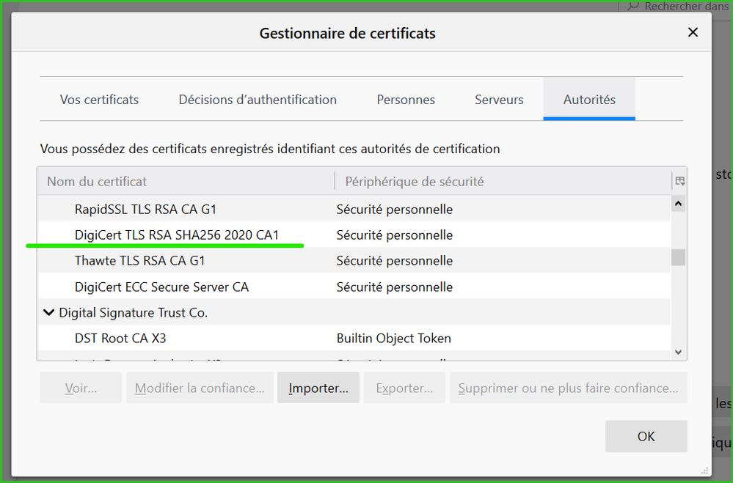Select the Thawte TLS RSA CA G1 certificate

(139, 261)
